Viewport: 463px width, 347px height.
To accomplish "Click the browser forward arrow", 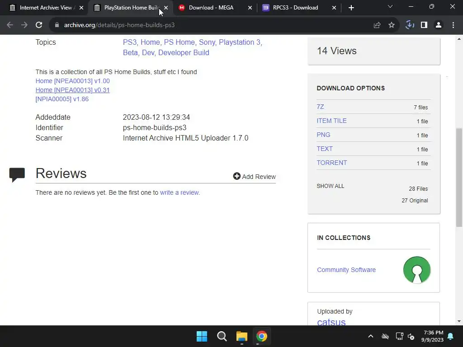I will pyautogui.click(x=24, y=25).
